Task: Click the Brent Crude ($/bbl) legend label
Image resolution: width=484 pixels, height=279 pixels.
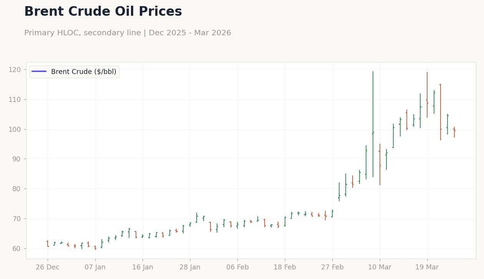Action: click(x=84, y=72)
